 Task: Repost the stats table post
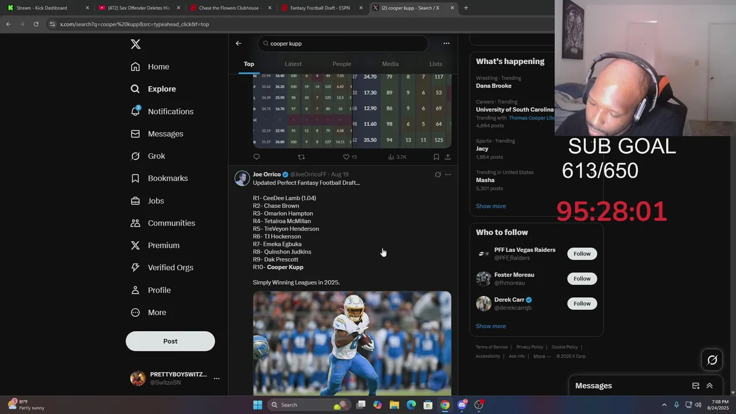pyautogui.click(x=301, y=157)
